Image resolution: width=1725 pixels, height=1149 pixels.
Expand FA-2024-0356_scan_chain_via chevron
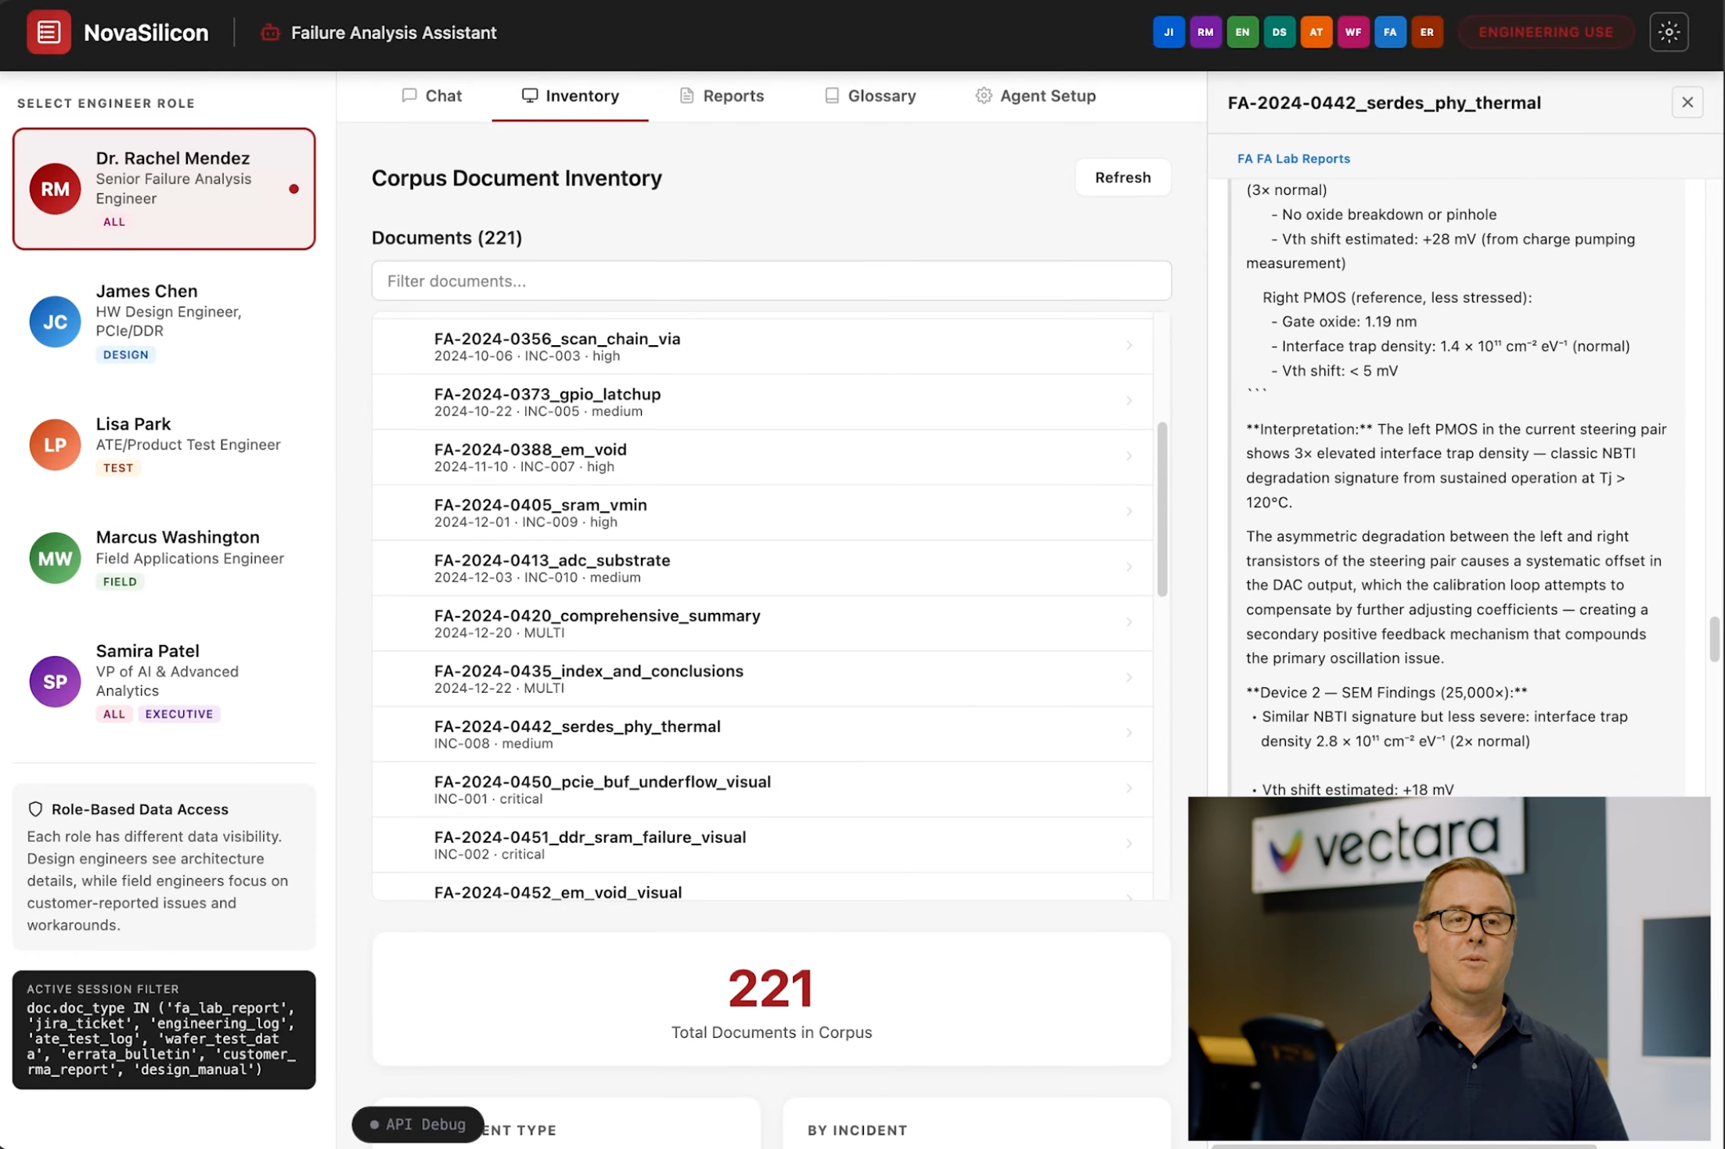tap(1129, 345)
